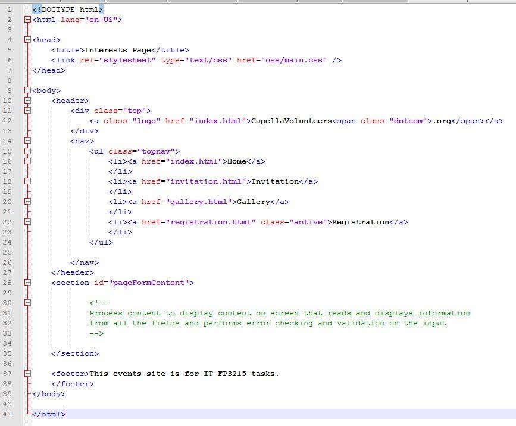The image size is (516, 426).
Task: Collapse the <head> block fold marker
Action: [27, 40]
